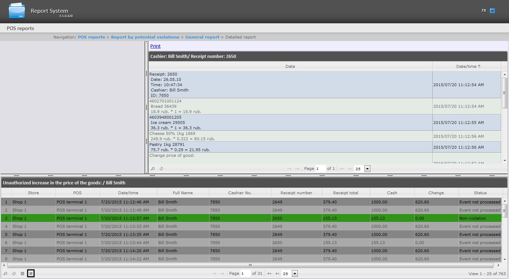
Task: Go to next page of violations grid
Action: tap(269, 274)
